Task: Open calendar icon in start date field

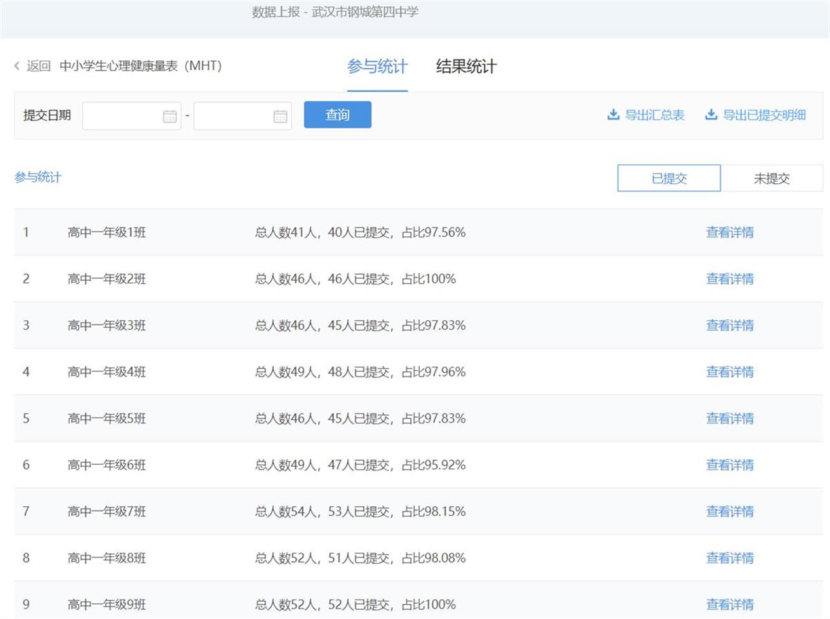Action: tap(169, 116)
